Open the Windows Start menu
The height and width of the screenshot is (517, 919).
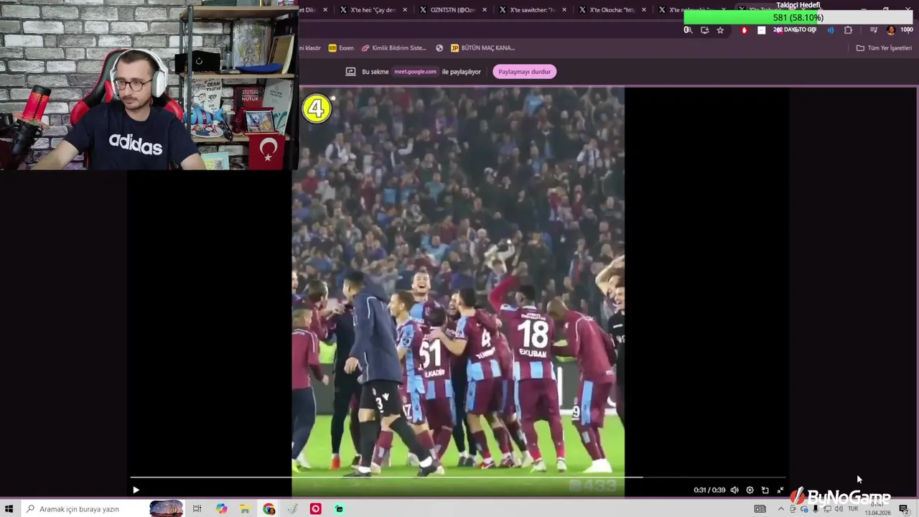9,509
